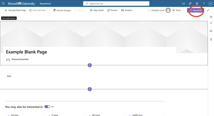The image size is (214, 116).
Task: Open the settings gear icon
Action: (197, 4)
